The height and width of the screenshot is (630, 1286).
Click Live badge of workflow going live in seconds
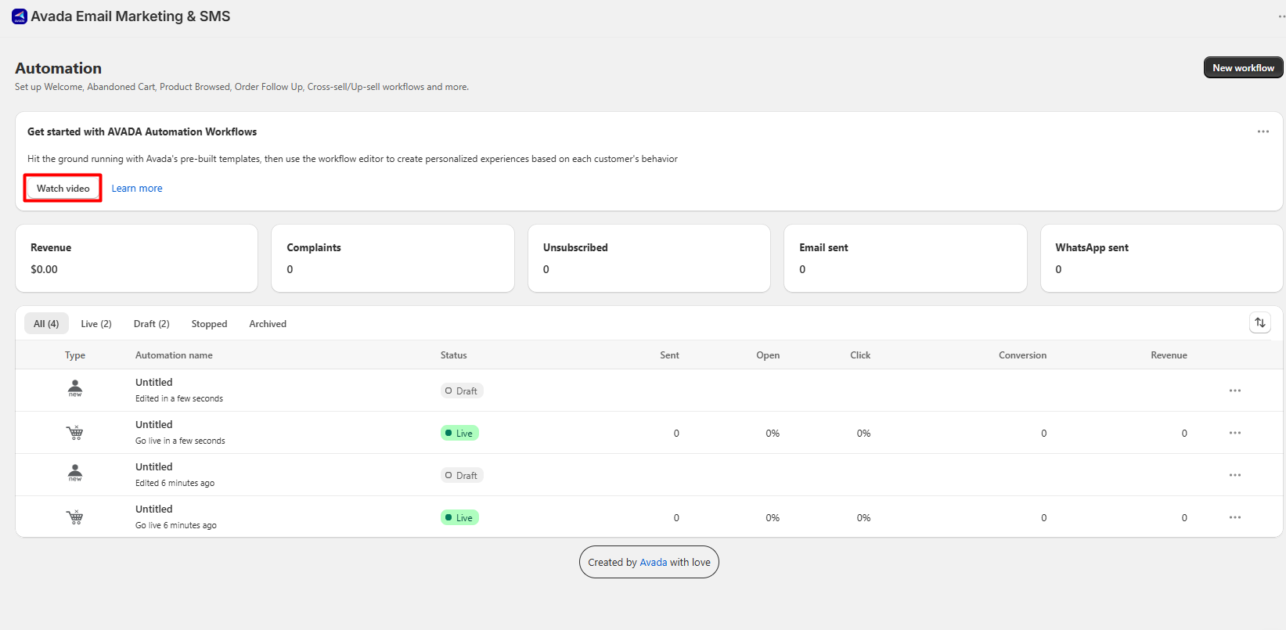[x=459, y=433]
